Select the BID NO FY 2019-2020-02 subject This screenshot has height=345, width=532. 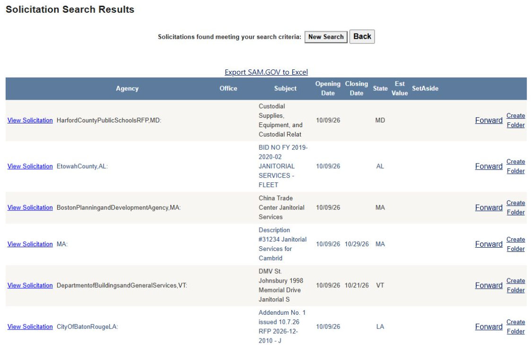[283, 166]
